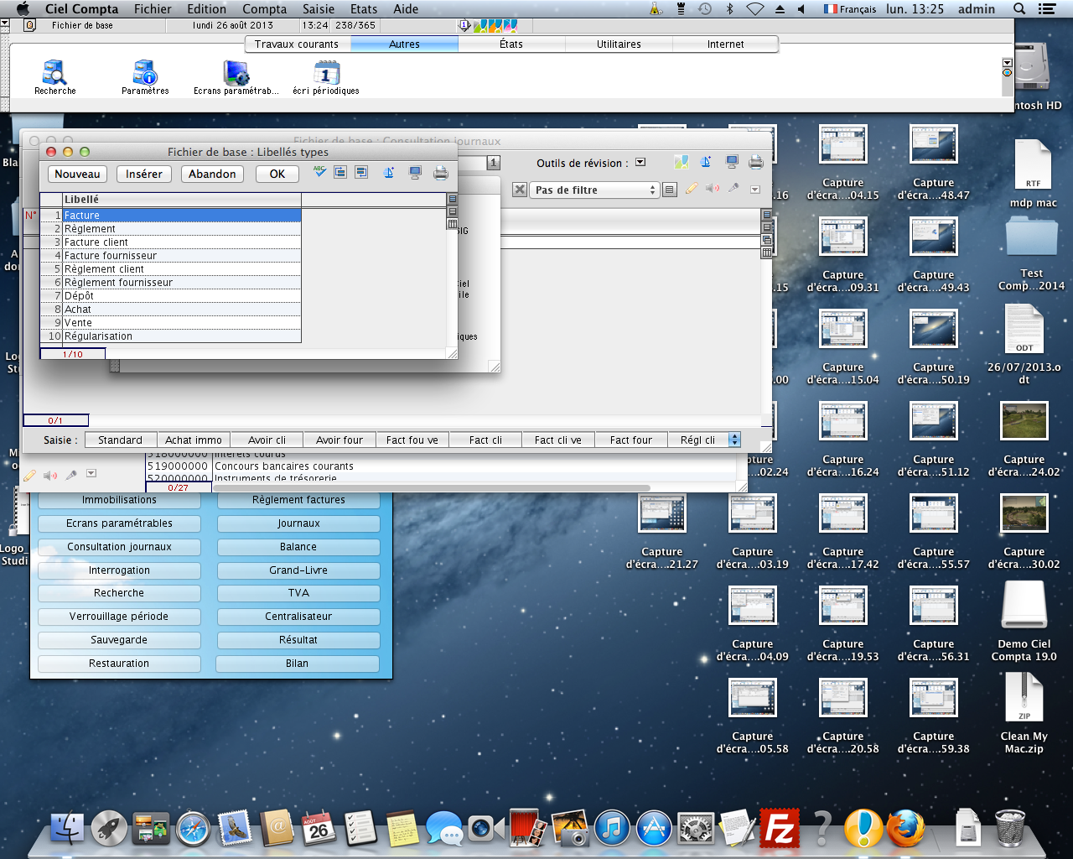Open the small dropdown arrow after the microphone icon
Viewport: 1073px width, 859px height.
[x=755, y=190]
